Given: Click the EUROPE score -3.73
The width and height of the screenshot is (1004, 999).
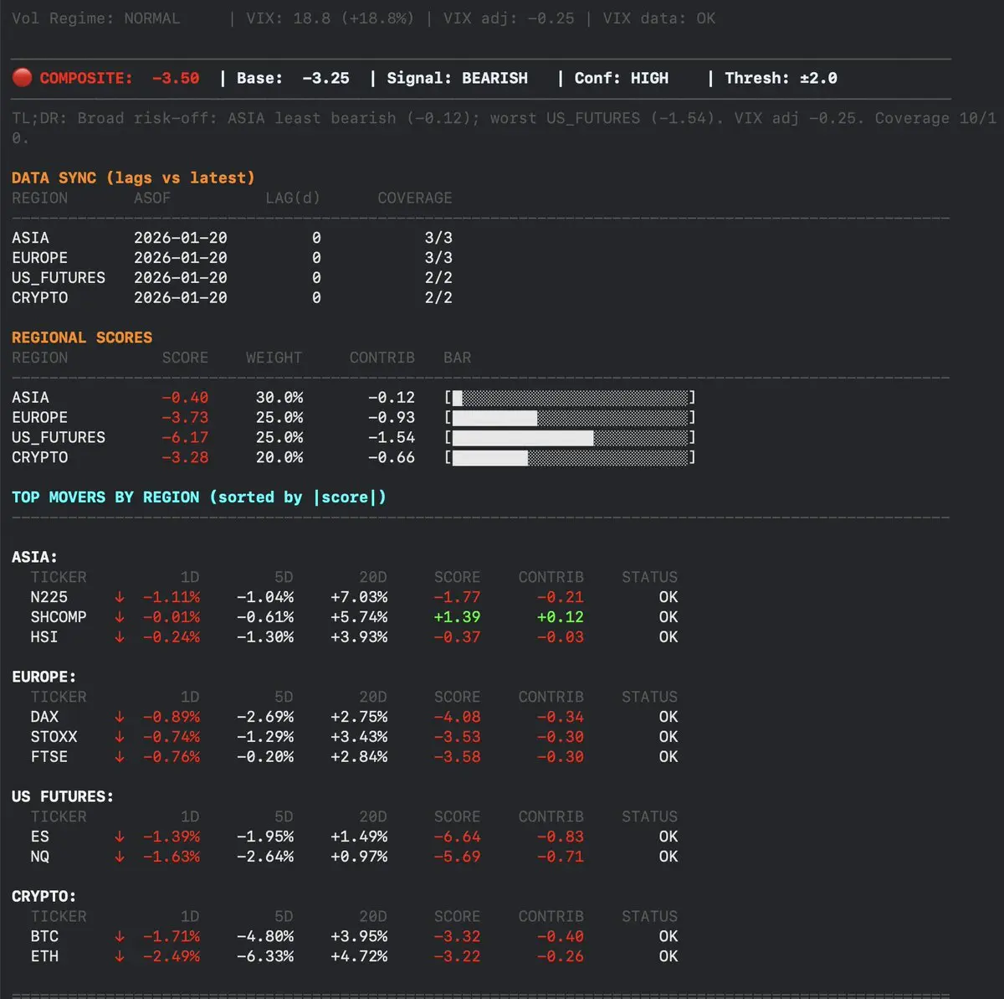Looking at the screenshot, I should click(185, 418).
